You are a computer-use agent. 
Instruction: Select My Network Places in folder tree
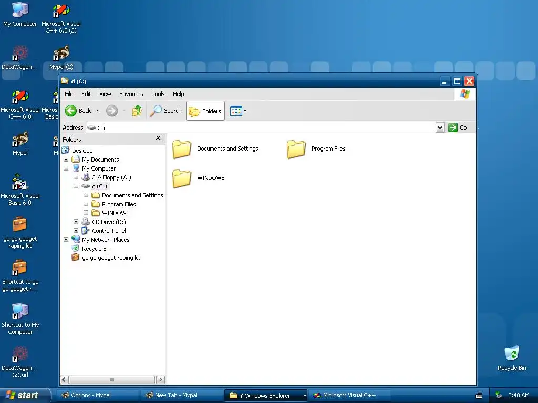tap(105, 239)
